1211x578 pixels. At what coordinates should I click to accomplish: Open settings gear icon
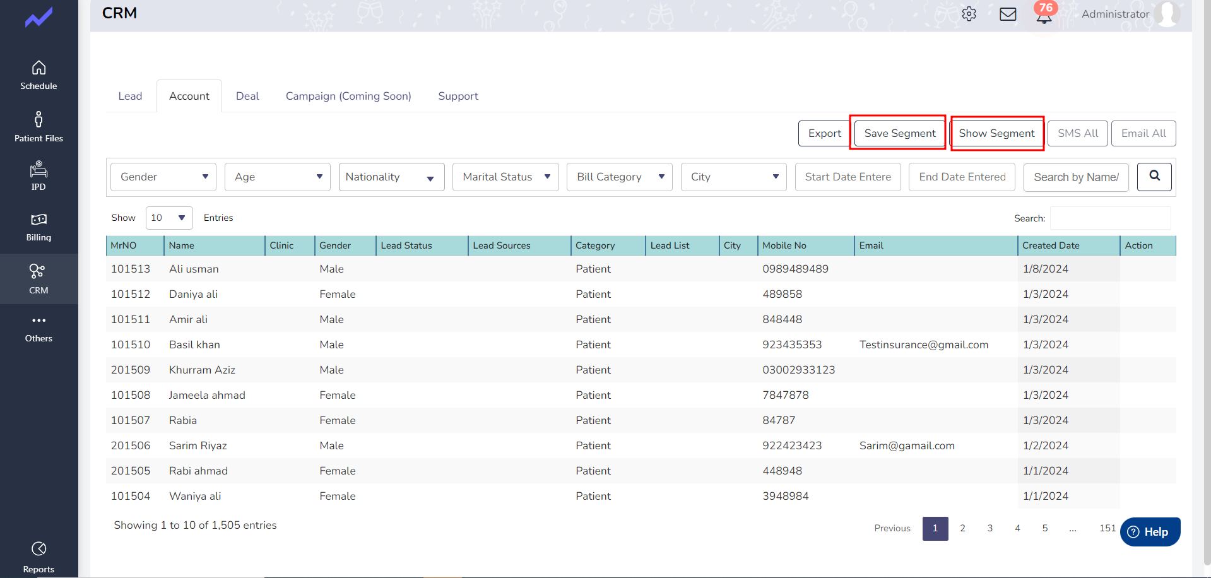point(969,14)
